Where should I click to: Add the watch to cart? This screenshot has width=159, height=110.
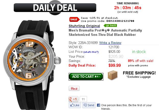pyautogui.click(x=86, y=77)
